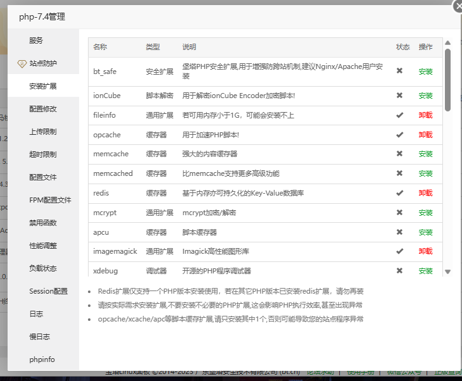Install the memcache extension

(x=425, y=154)
